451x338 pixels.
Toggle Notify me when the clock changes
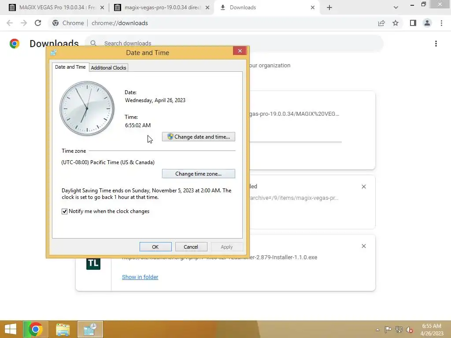click(x=64, y=211)
